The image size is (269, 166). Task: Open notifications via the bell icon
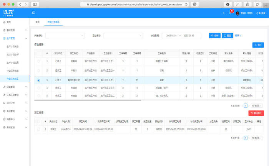point(231,13)
